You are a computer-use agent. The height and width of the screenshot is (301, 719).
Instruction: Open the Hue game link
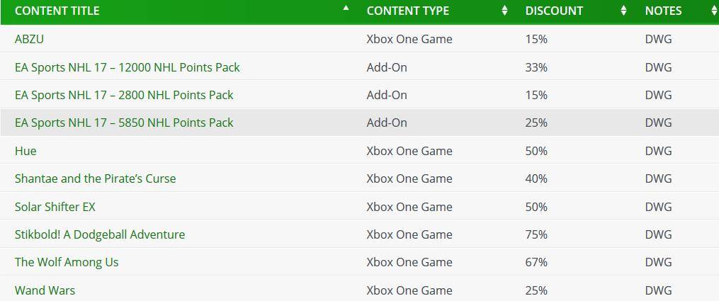(x=26, y=151)
